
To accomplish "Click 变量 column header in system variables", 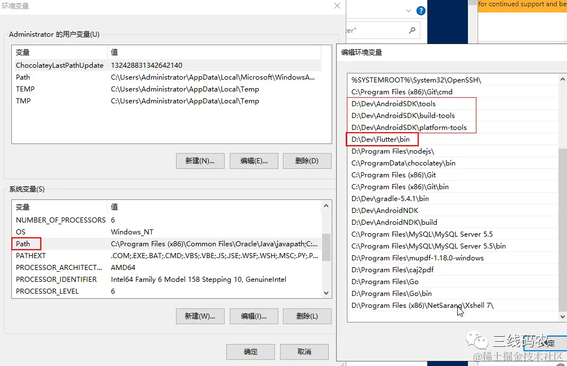I will pos(59,207).
